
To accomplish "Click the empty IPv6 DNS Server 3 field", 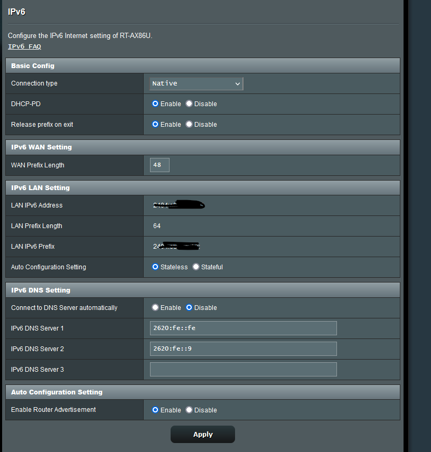I will click(243, 370).
